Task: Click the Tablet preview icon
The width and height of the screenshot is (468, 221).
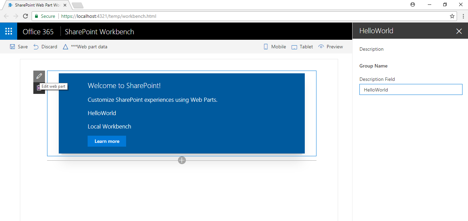Action: tap(294, 47)
